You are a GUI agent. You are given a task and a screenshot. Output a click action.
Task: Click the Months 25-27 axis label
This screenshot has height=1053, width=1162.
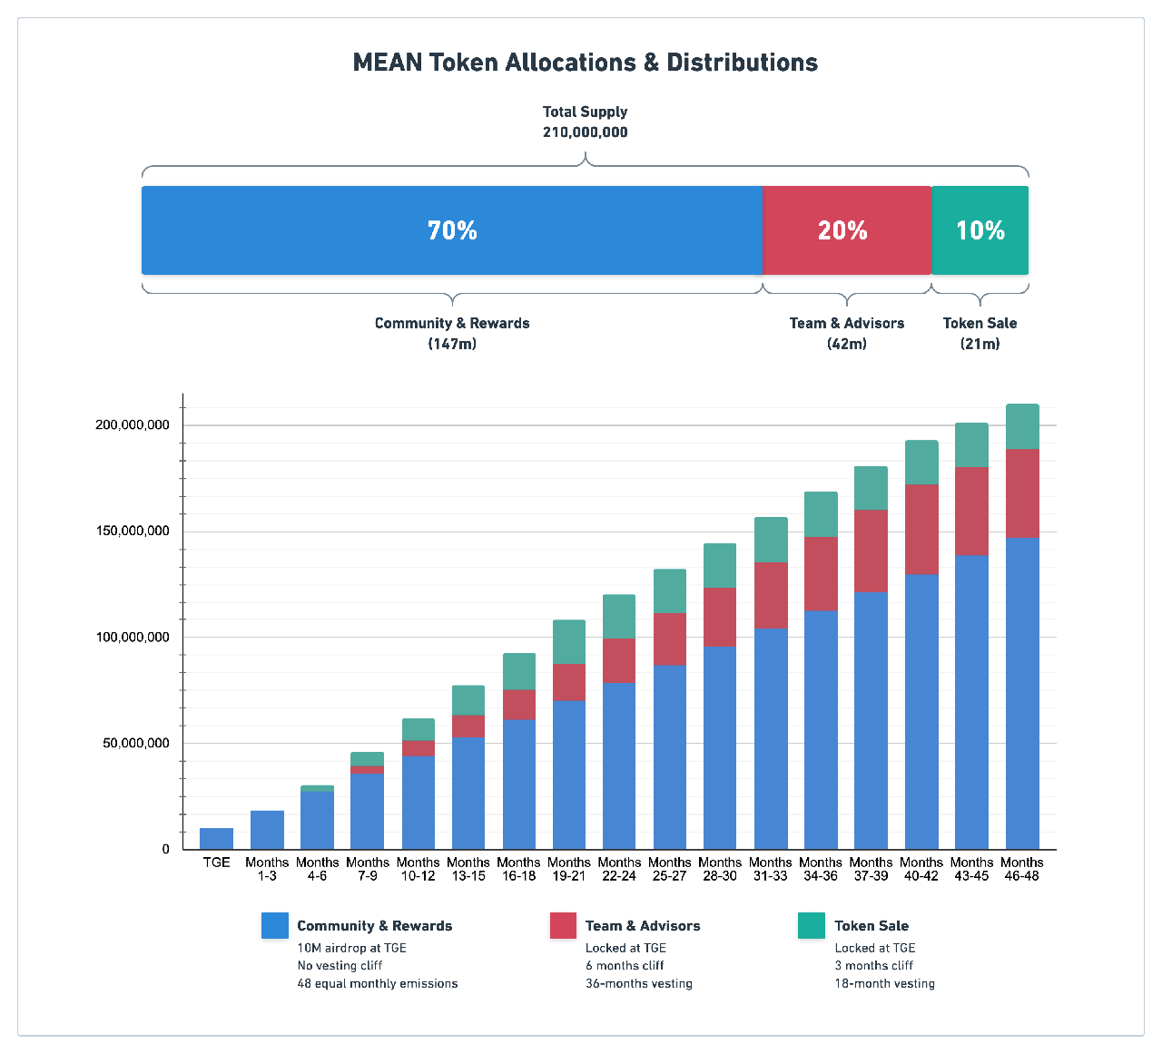[670, 869]
